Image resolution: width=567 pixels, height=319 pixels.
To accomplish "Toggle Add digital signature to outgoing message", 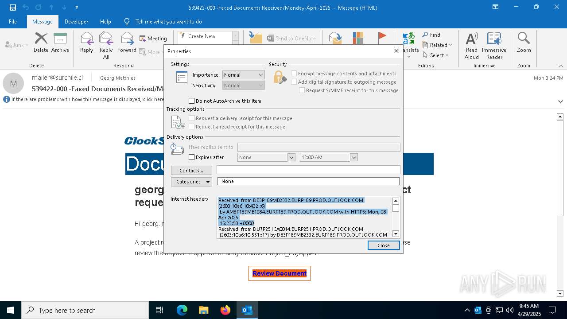I will coord(294,82).
